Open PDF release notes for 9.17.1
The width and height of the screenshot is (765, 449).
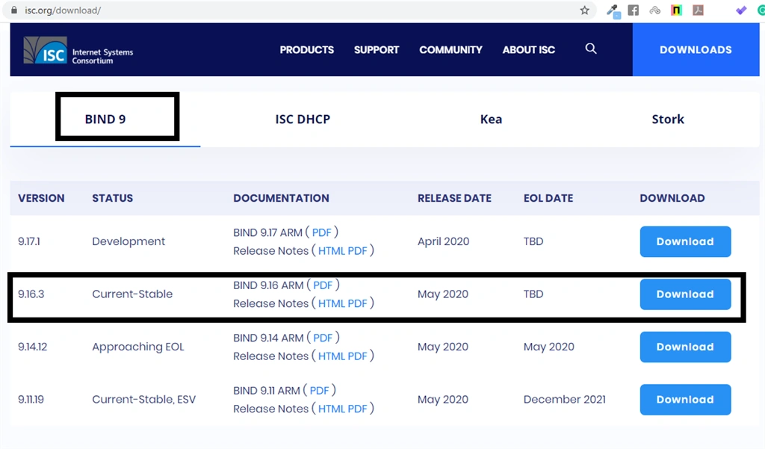[357, 251]
